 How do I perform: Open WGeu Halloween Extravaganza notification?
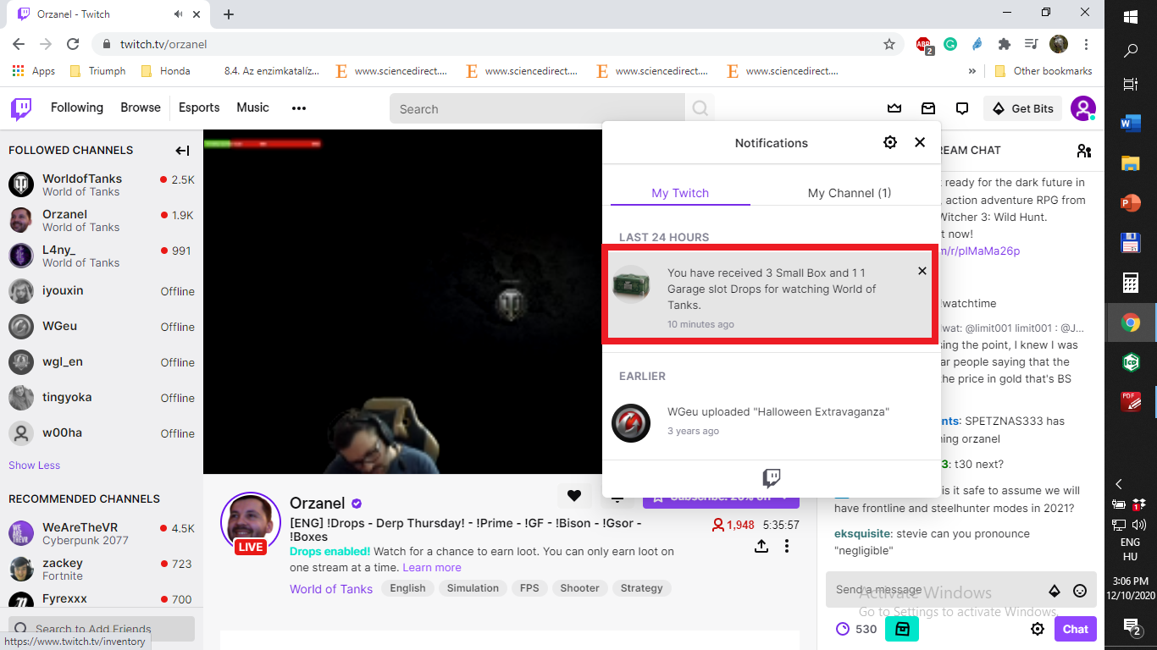point(772,421)
